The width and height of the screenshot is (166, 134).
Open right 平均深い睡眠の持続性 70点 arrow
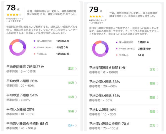coord(157,125)
